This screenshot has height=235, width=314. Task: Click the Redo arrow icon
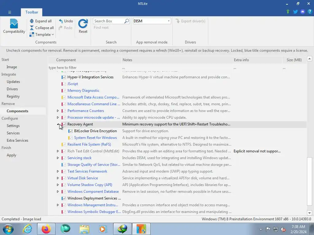point(60,28)
